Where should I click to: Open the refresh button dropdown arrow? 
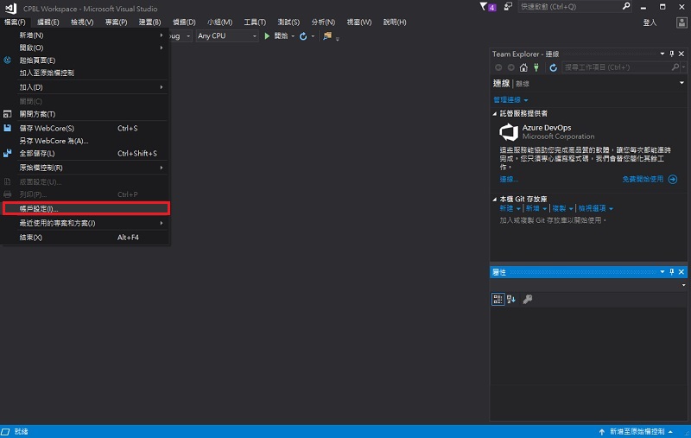[x=313, y=36]
